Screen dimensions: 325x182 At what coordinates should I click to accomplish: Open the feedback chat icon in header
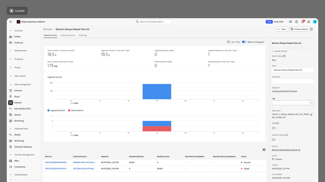point(290,22)
